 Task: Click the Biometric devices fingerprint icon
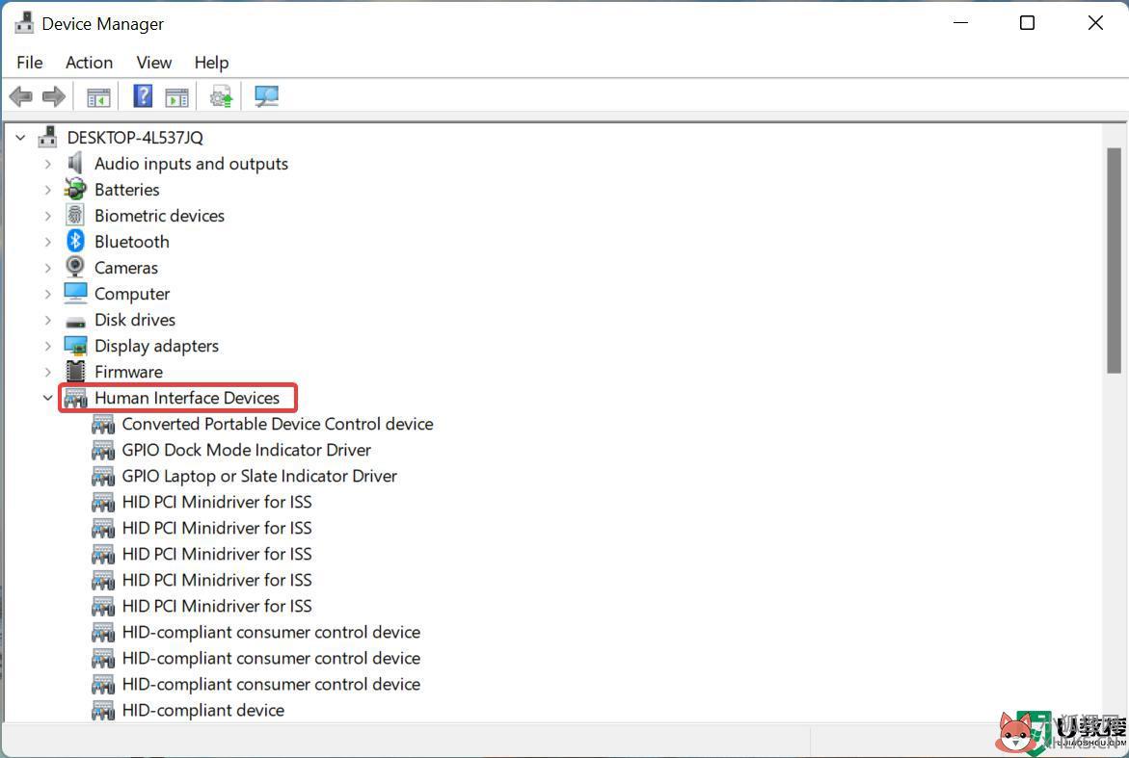(75, 215)
